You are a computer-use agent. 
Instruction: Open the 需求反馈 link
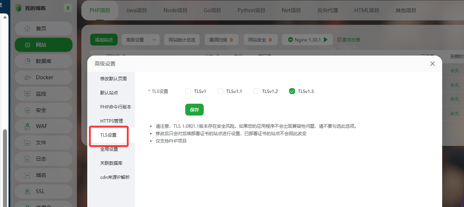point(349,40)
